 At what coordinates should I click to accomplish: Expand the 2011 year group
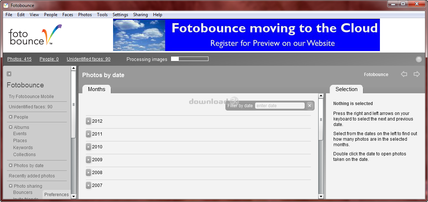click(x=88, y=134)
